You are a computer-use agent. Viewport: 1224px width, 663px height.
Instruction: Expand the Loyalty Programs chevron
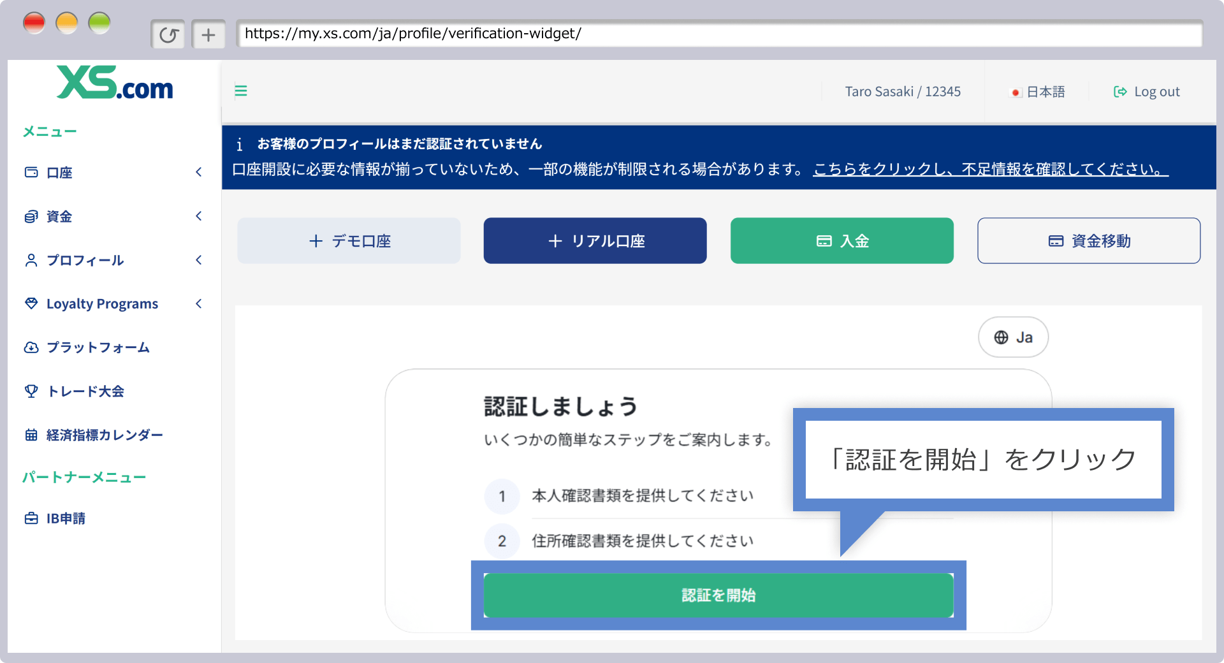pos(199,303)
